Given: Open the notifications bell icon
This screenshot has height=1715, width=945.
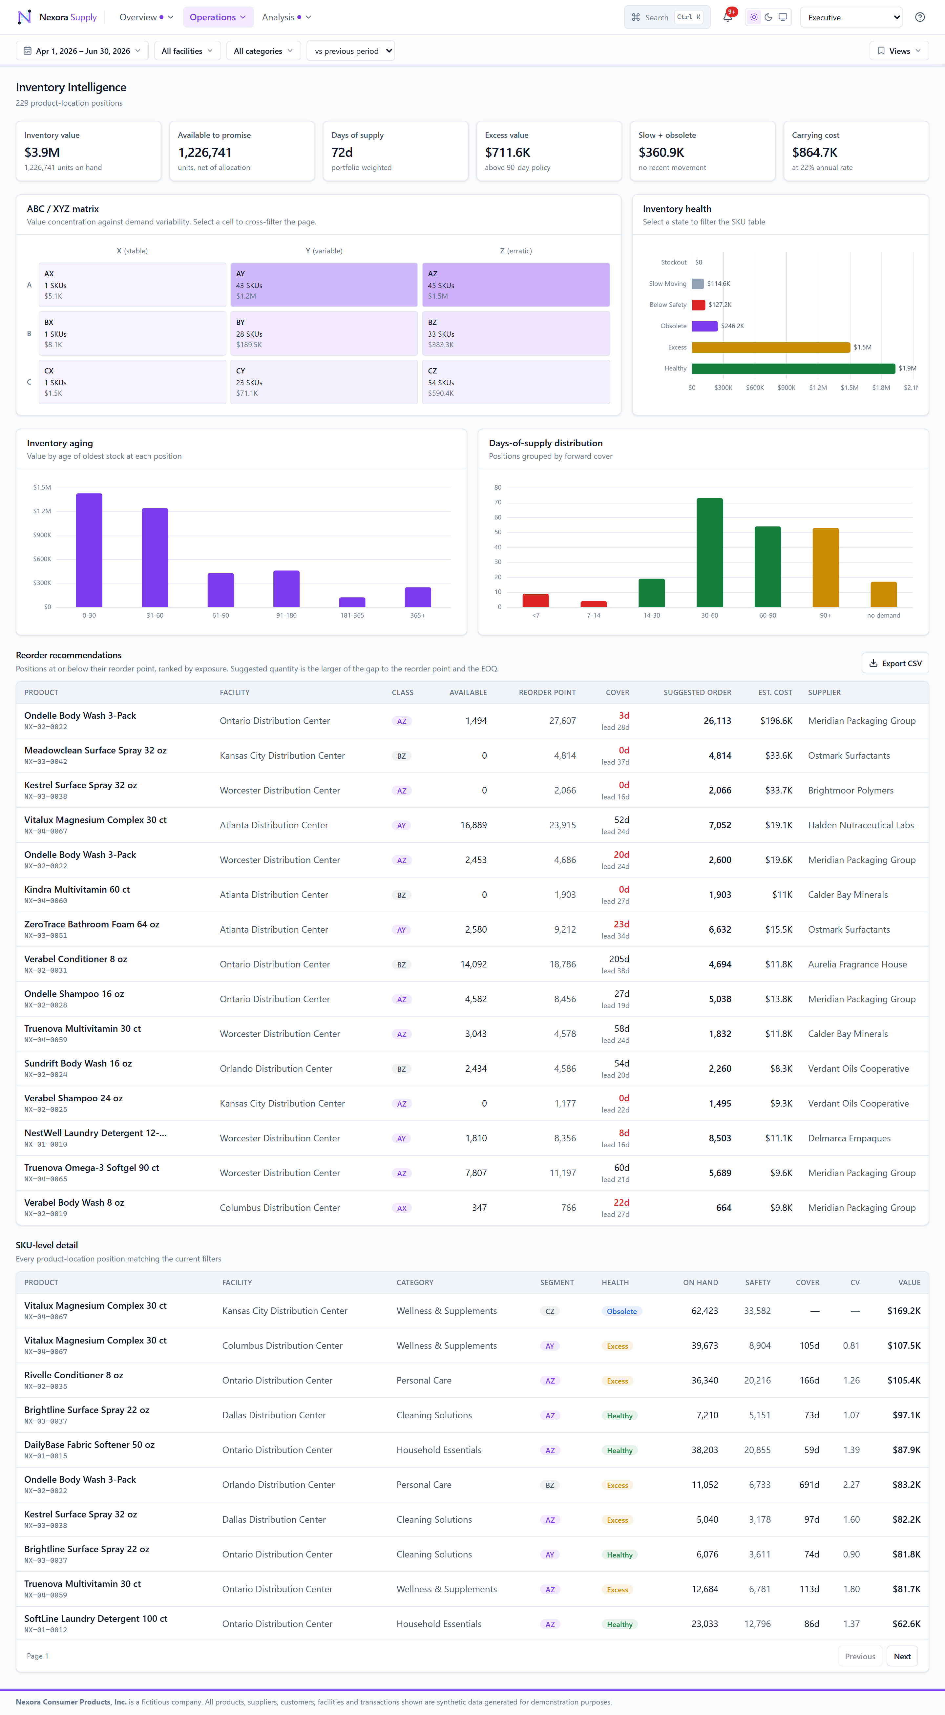Looking at the screenshot, I should click(727, 17).
